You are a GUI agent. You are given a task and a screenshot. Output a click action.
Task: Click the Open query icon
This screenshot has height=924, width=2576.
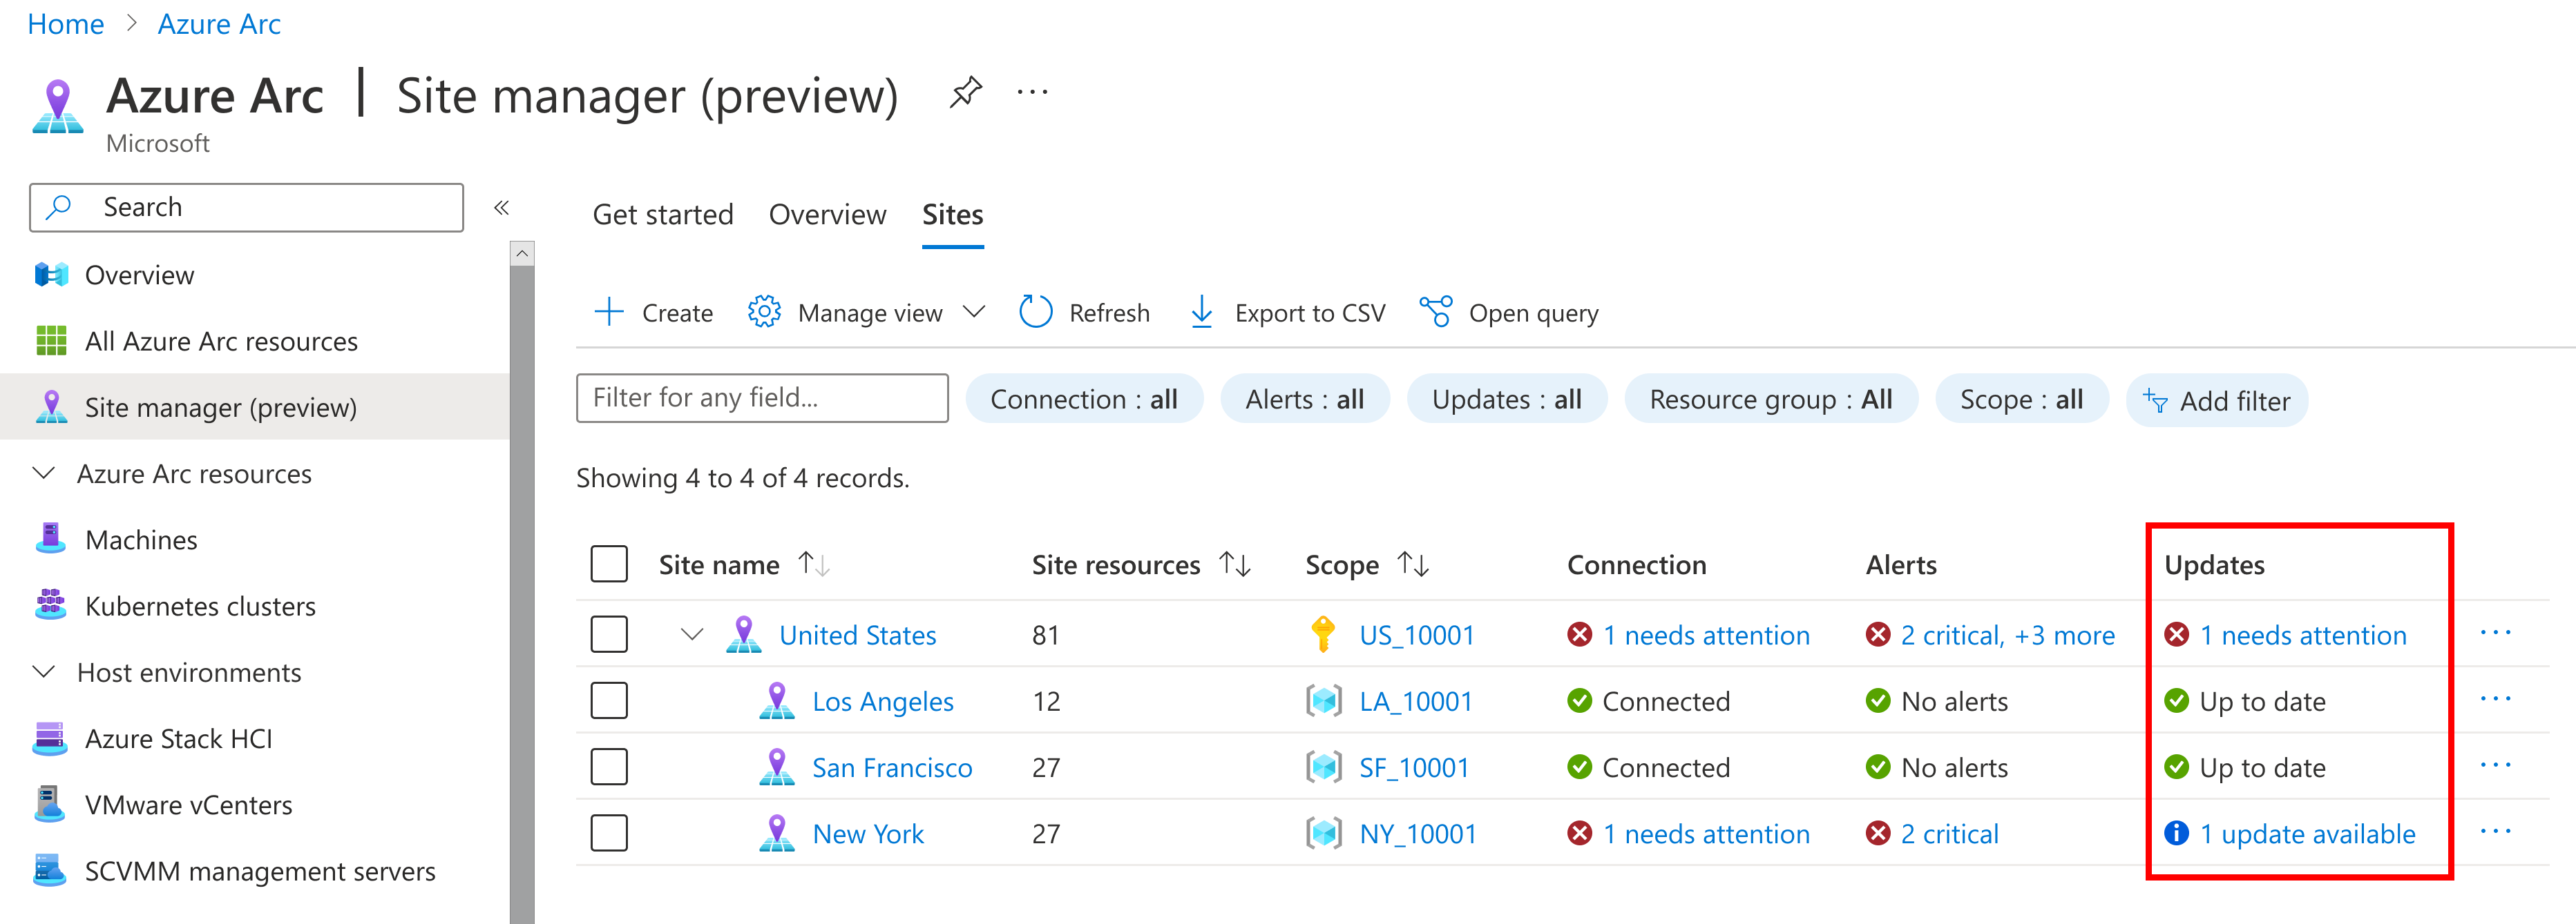point(1436,313)
